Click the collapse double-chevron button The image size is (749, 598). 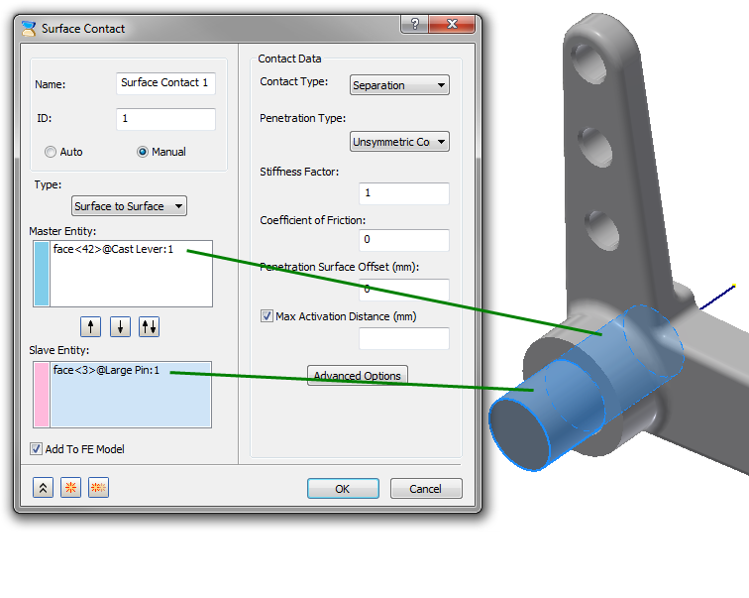pyautogui.click(x=43, y=488)
